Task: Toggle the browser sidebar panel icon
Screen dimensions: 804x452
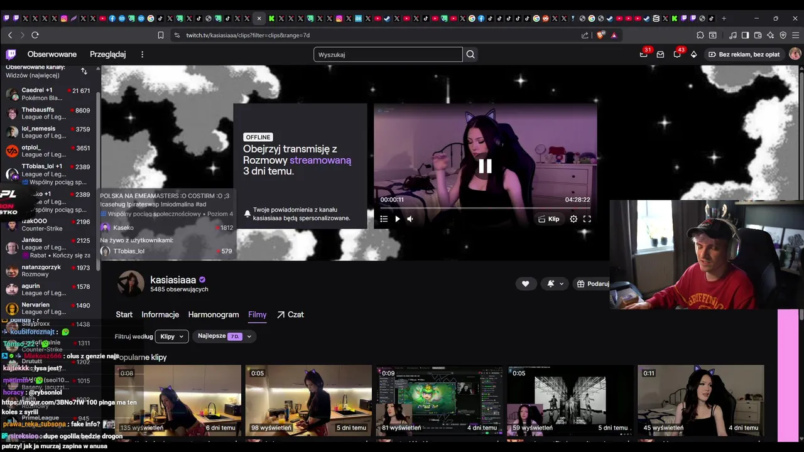Action: tap(745, 35)
